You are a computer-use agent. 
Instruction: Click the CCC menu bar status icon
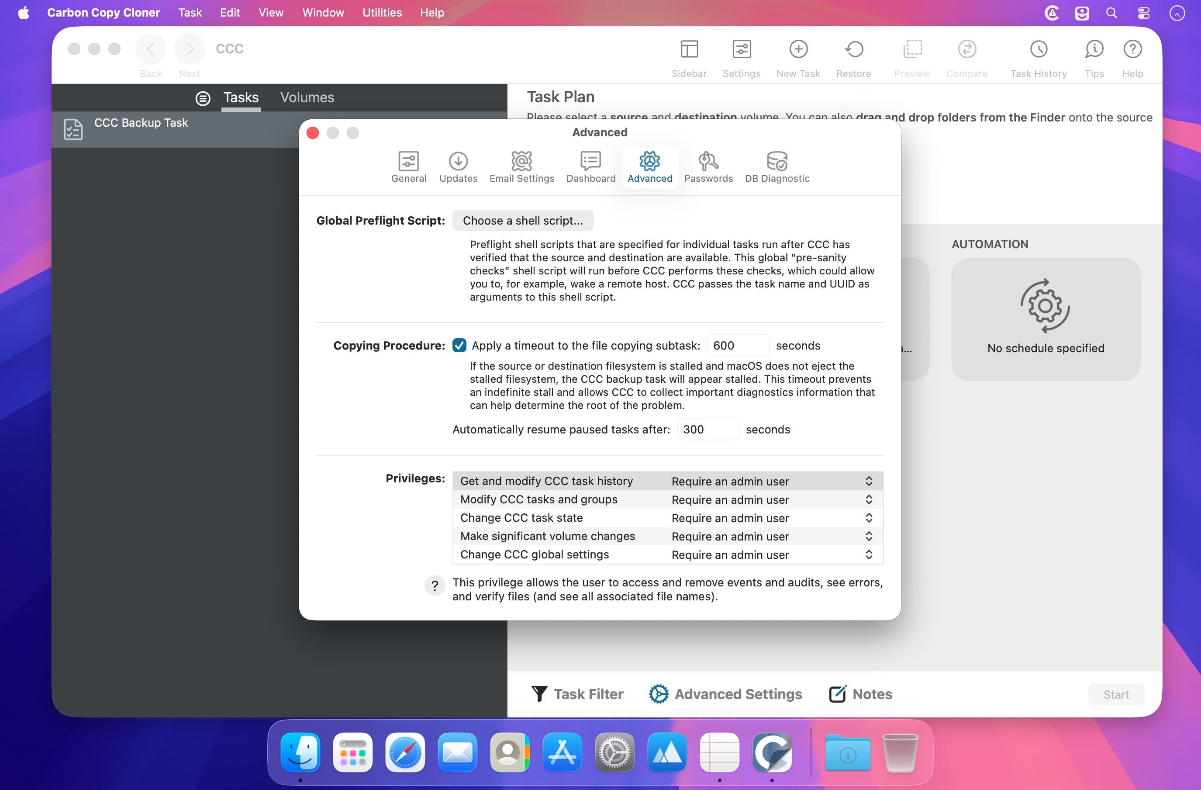click(x=1052, y=13)
